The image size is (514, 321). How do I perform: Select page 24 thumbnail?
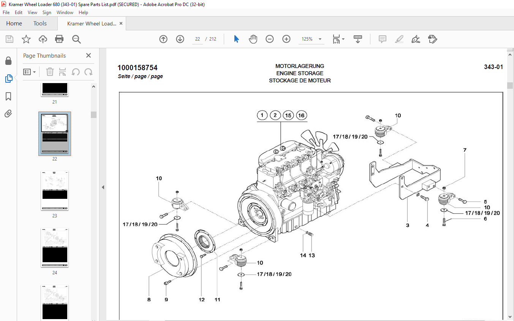[x=55, y=248]
